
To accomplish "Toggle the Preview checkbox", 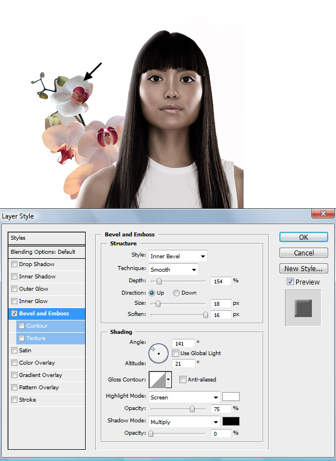I will [x=290, y=282].
